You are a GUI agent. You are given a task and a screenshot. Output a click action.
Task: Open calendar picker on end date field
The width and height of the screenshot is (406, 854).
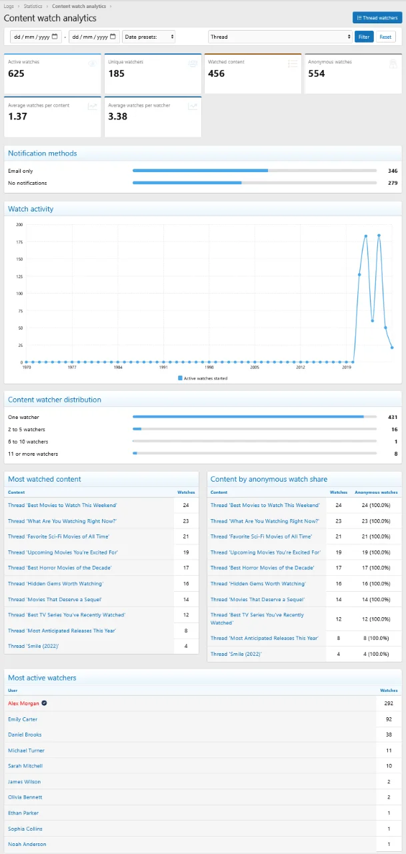click(x=113, y=37)
